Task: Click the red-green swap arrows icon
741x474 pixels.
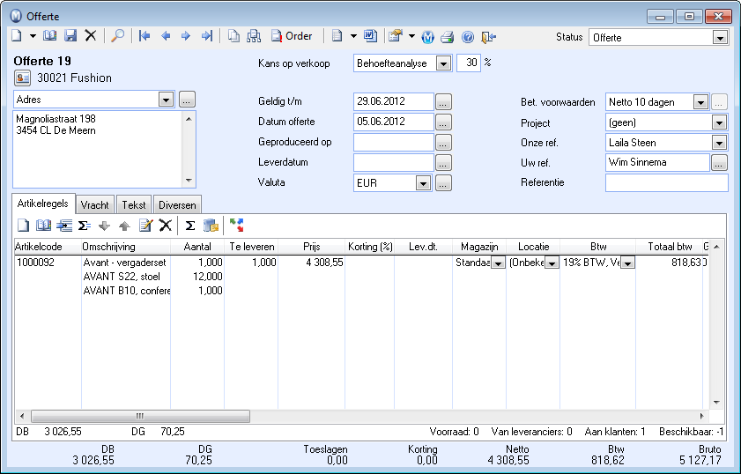Action: pos(235,226)
